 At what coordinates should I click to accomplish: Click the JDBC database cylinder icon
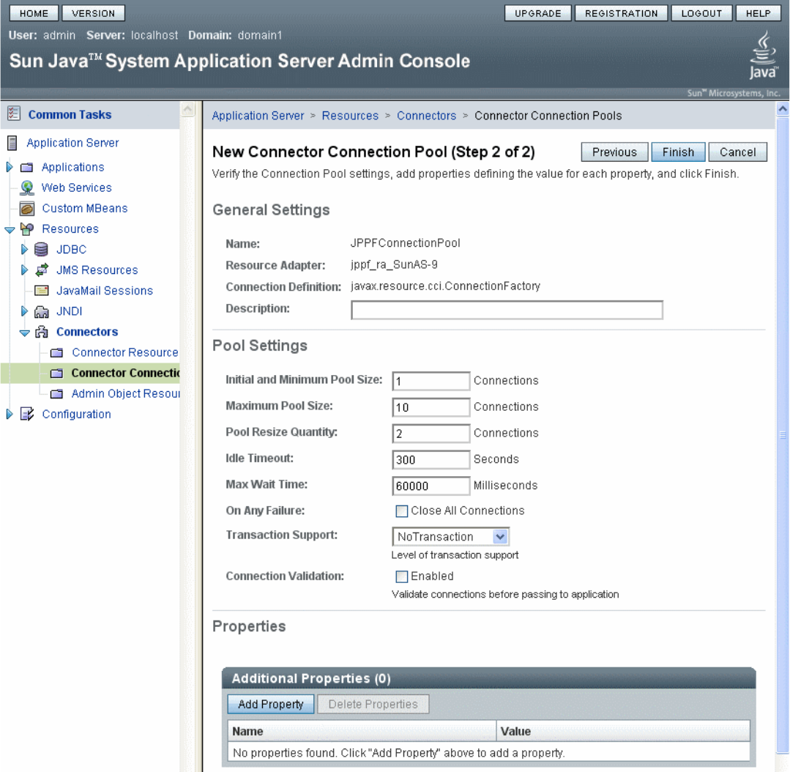pos(41,250)
